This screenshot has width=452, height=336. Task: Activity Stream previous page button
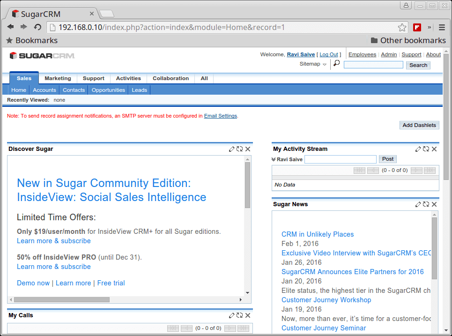pyautogui.click(x=373, y=171)
